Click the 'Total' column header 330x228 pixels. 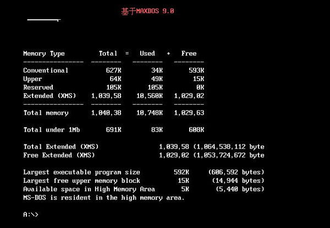click(x=108, y=53)
